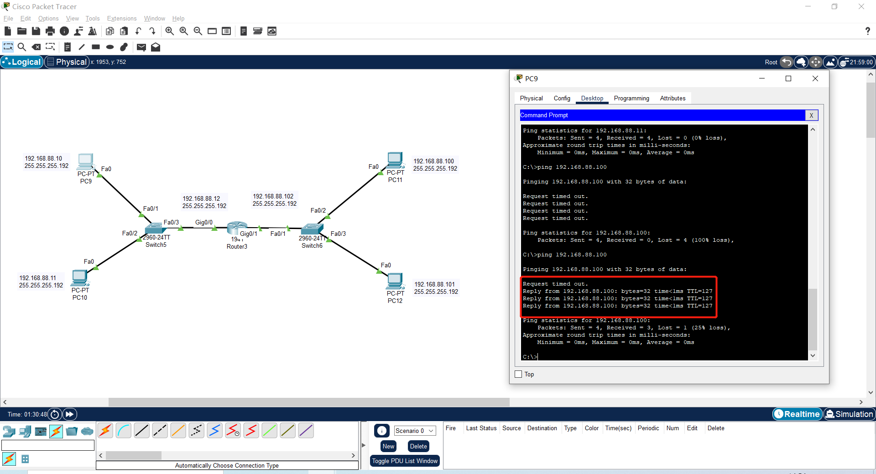Click Toggle PDU List Window
This screenshot has height=474, width=876.
click(x=405, y=461)
